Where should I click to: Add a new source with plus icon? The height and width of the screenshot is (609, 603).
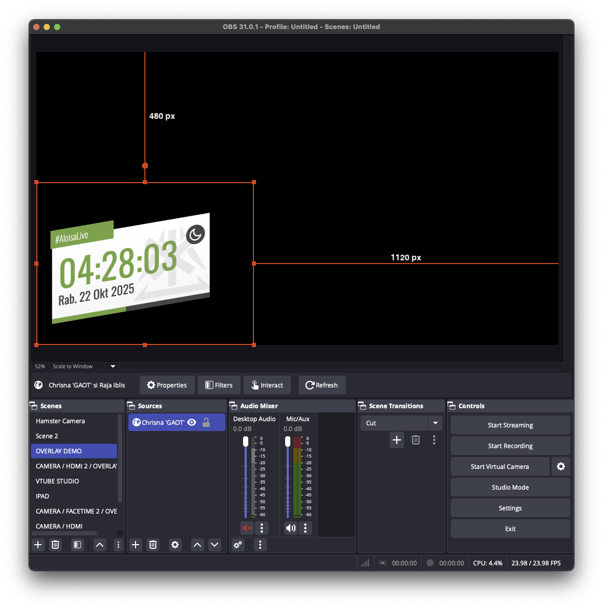point(136,545)
